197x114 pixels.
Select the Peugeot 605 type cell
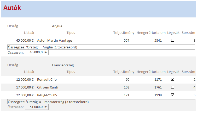tap(47, 95)
